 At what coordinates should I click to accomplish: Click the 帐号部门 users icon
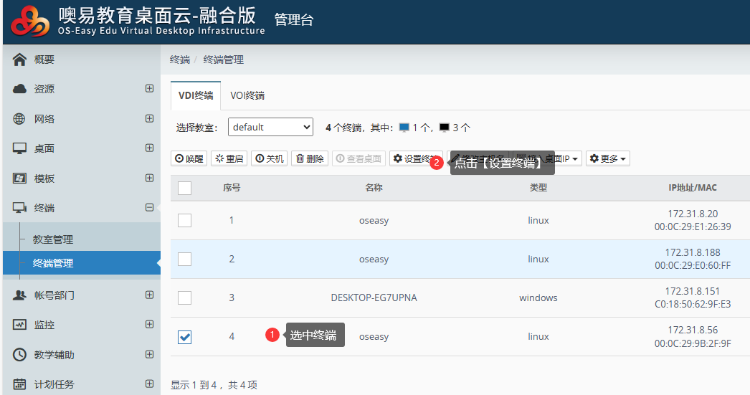coord(19,295)
